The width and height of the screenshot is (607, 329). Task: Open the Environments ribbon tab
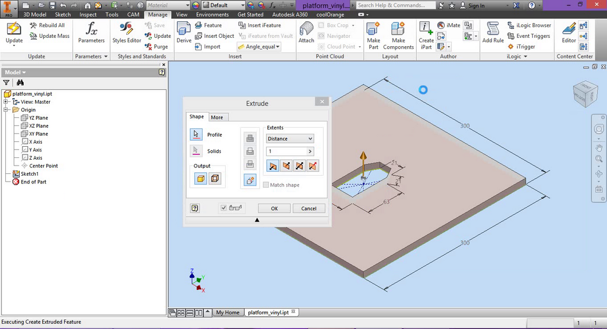(212, 14)
